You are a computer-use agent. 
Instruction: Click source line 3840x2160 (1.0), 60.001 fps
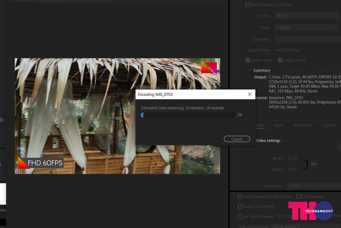pos(305,102)
